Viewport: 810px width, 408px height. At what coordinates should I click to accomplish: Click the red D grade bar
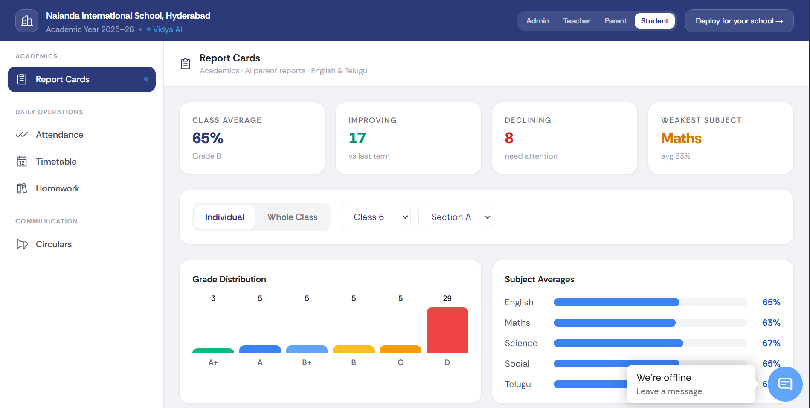[x=447, y=330]
